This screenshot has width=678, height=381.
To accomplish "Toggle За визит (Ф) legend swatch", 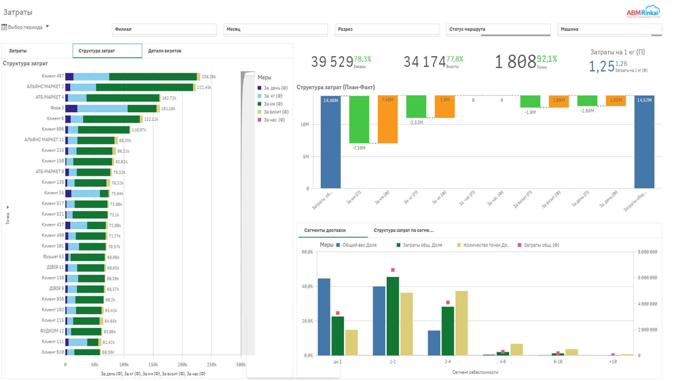I will point(260,112).
